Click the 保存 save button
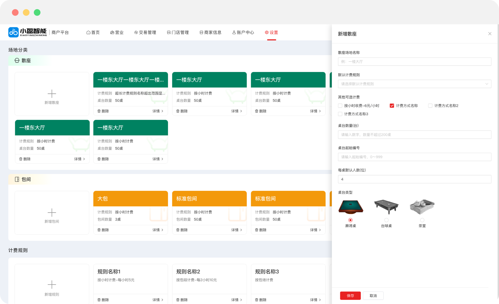Viewport: 499px width, 304px height. (x=350, y=295)
